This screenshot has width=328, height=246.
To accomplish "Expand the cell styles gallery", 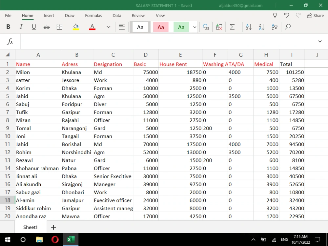I will pyautogui.click(x=195, y=27).
